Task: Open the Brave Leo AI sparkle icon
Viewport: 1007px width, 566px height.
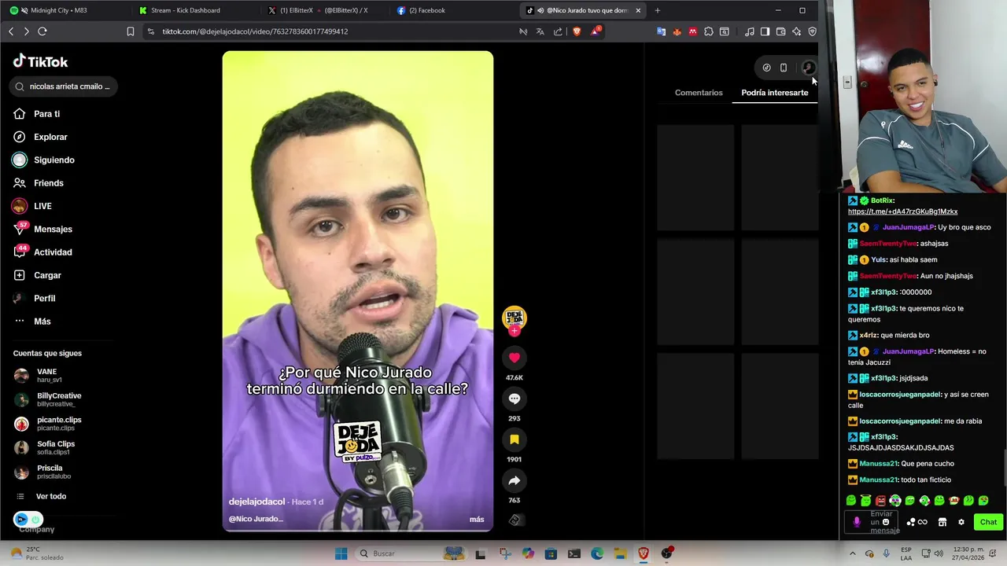Action: coord(796,31)
